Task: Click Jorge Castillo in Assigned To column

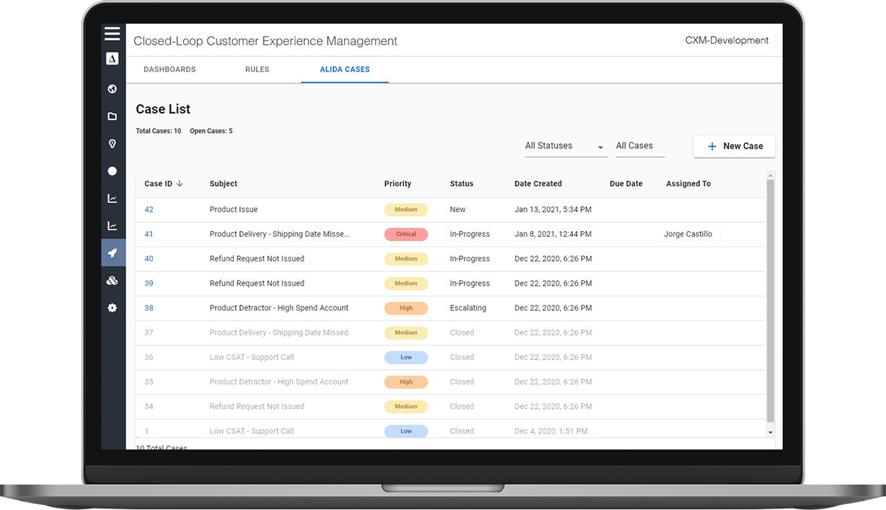Action: 688,234
